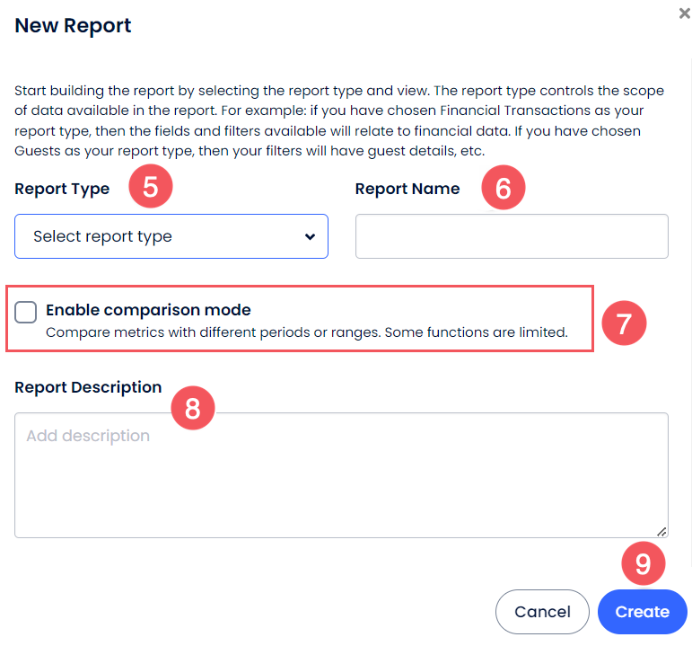Click the blue Create button
This screenshot has width=692, height=646.
point(642,612)
